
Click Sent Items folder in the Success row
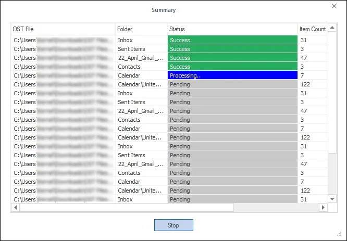tap(141, 49)
